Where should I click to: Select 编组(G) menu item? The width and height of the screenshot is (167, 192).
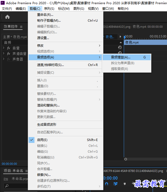pyautogui.click(x=66, y=152)
